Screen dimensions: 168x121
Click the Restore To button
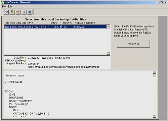pyautogui.click(x=133, y=44)
